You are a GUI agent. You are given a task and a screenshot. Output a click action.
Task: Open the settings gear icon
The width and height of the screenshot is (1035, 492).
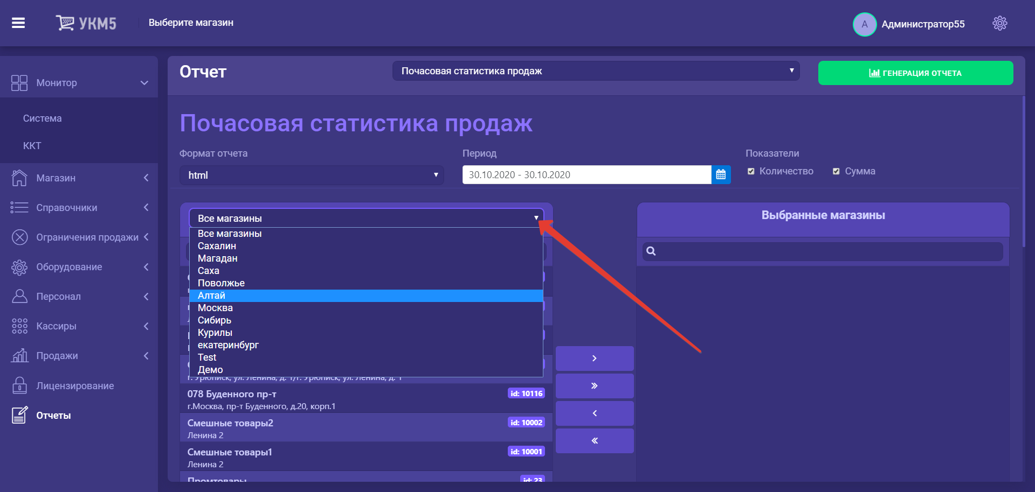point(999,23)
